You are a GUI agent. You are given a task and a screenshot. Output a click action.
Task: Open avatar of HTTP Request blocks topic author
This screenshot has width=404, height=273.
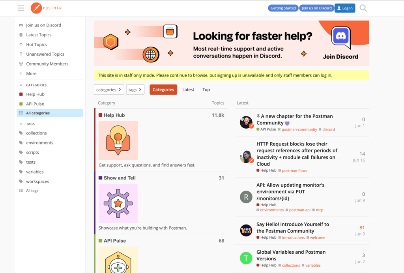[x=246, y=157]
